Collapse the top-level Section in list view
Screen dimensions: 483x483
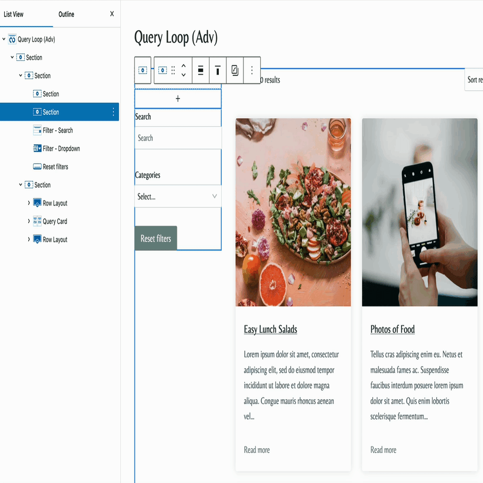pyautogui.click(x=12, y=57)
